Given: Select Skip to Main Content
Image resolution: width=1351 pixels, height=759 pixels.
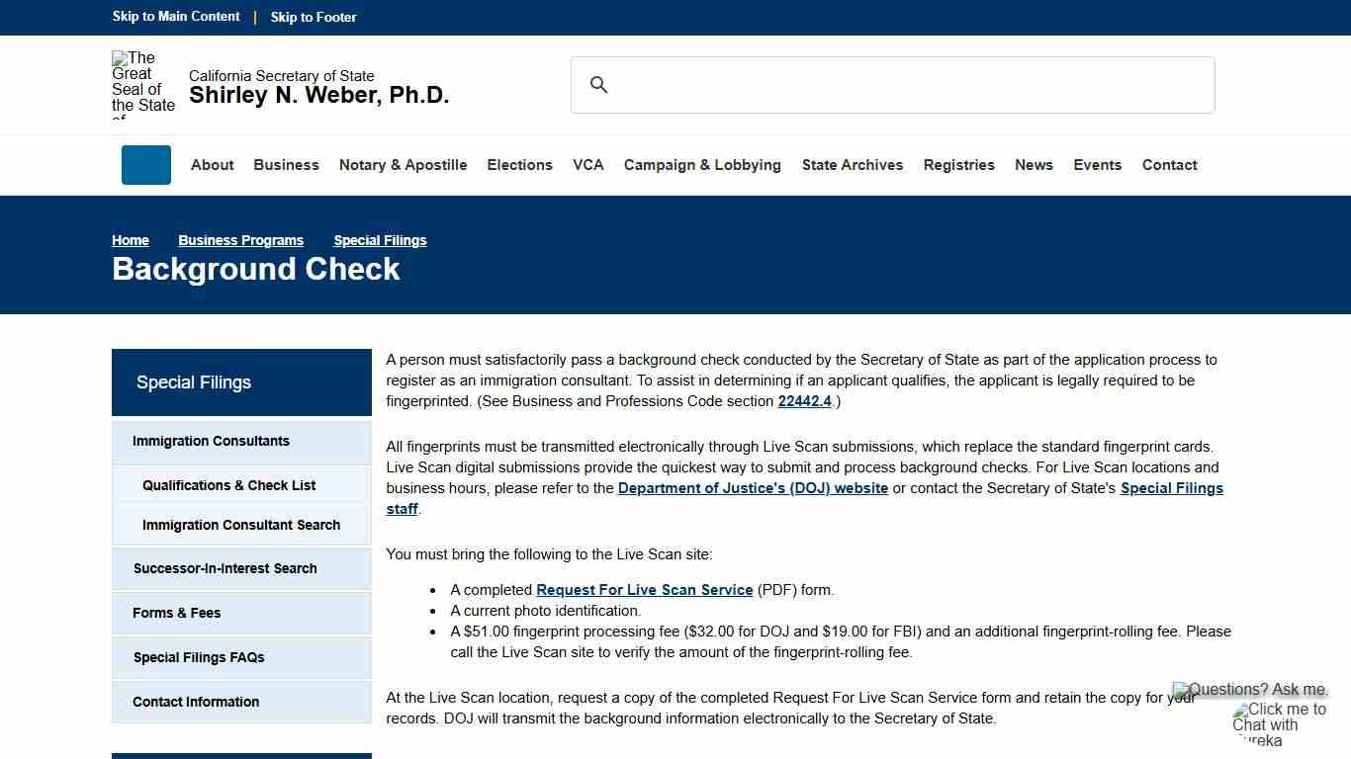Looking at the screenshot, I should click(175, 17).
